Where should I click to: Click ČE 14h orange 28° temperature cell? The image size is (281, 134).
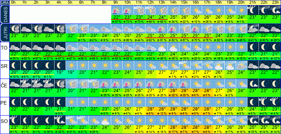pos(173,91)
